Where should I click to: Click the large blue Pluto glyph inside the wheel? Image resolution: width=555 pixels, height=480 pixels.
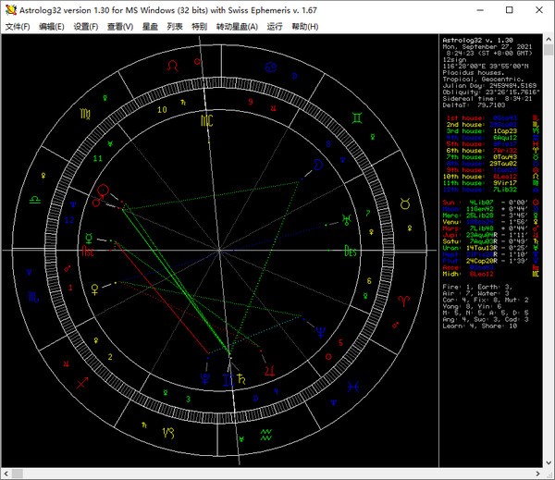tap(205, 377)
